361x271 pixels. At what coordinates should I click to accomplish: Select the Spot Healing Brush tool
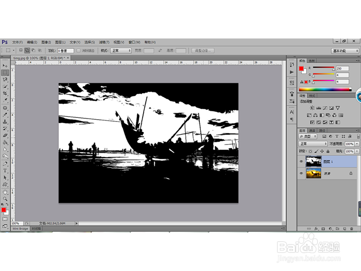(5, 108)
